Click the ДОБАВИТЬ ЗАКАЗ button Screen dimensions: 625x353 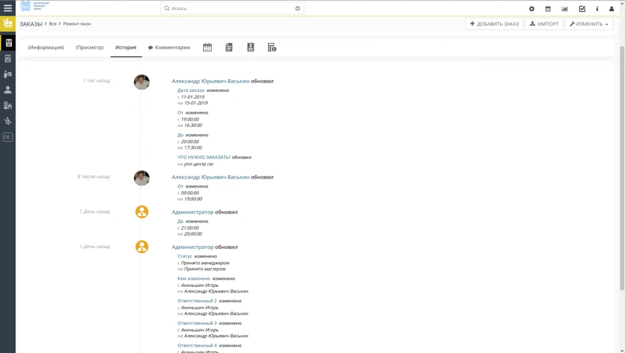coord(494,24)
